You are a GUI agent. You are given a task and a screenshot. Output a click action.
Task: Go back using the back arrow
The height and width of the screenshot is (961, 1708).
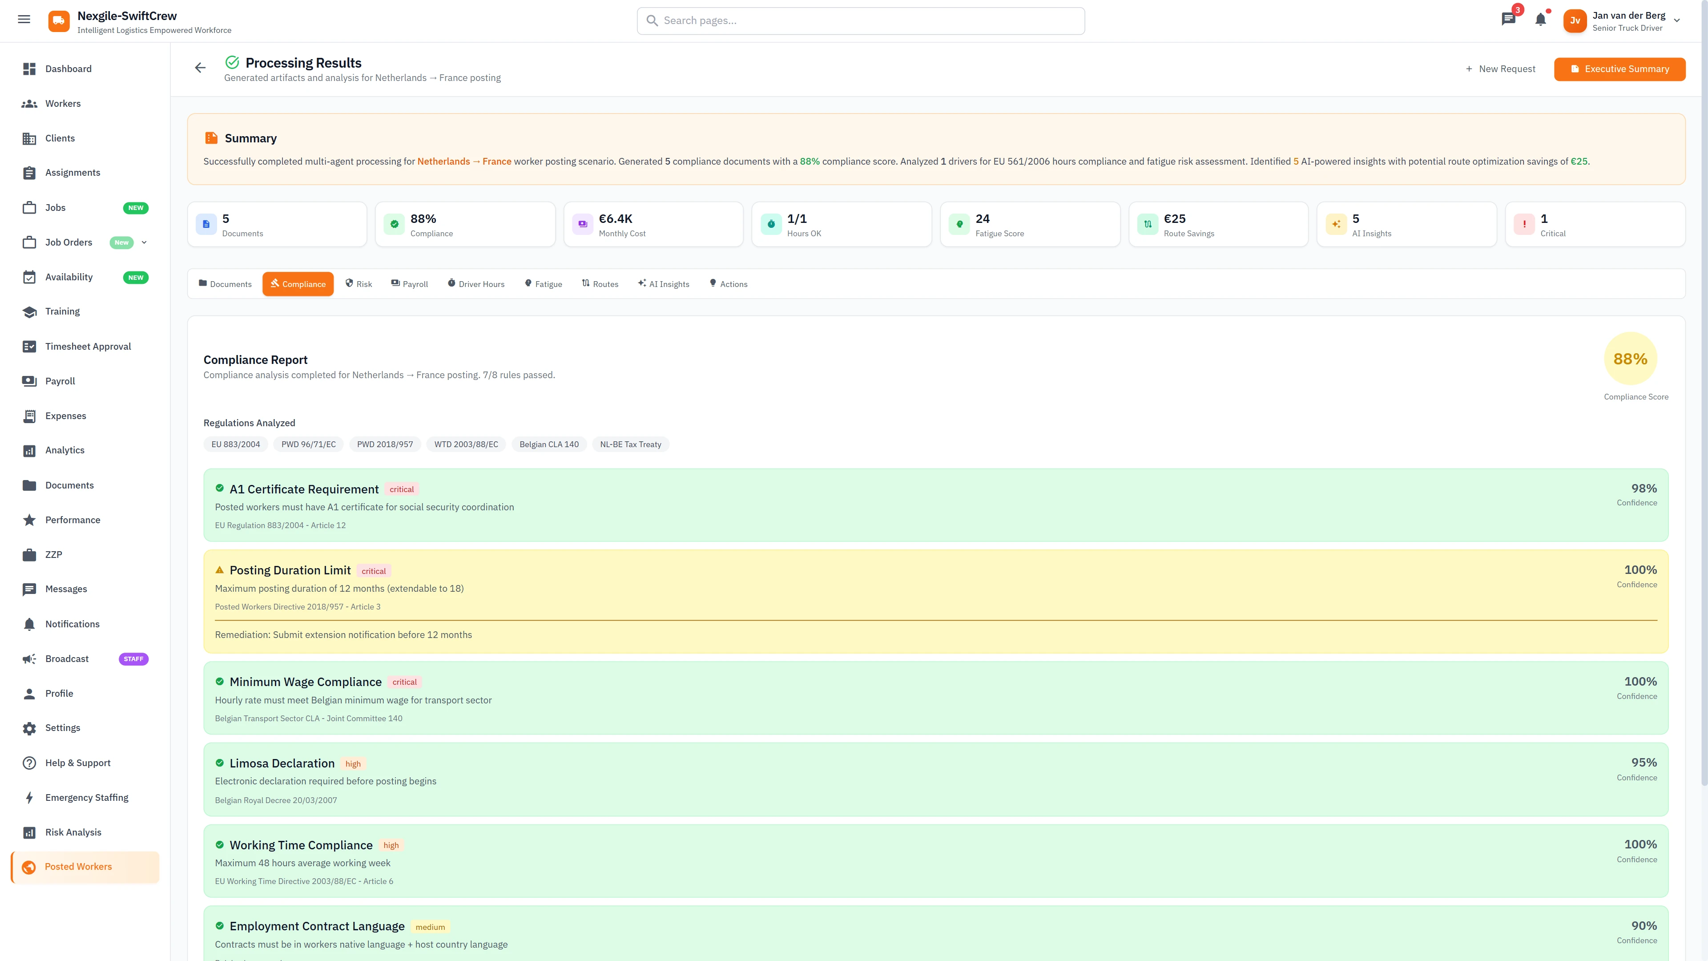click(200, 68)
